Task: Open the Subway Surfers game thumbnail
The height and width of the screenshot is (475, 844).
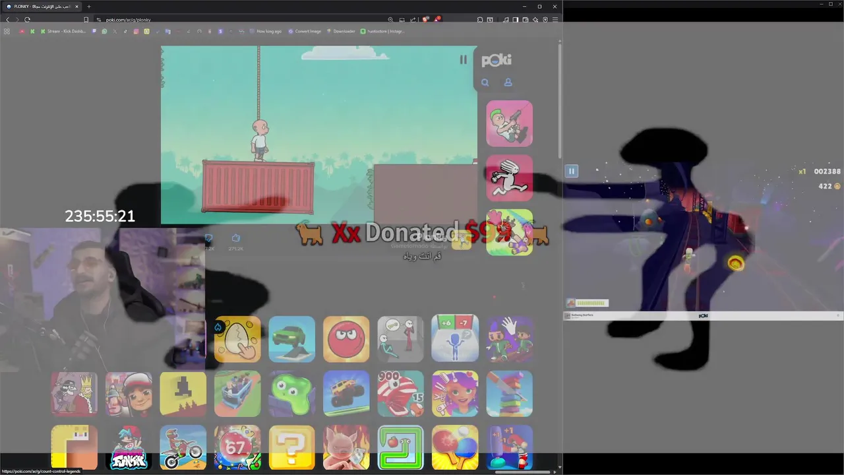Action: click(x=129, y=393)
